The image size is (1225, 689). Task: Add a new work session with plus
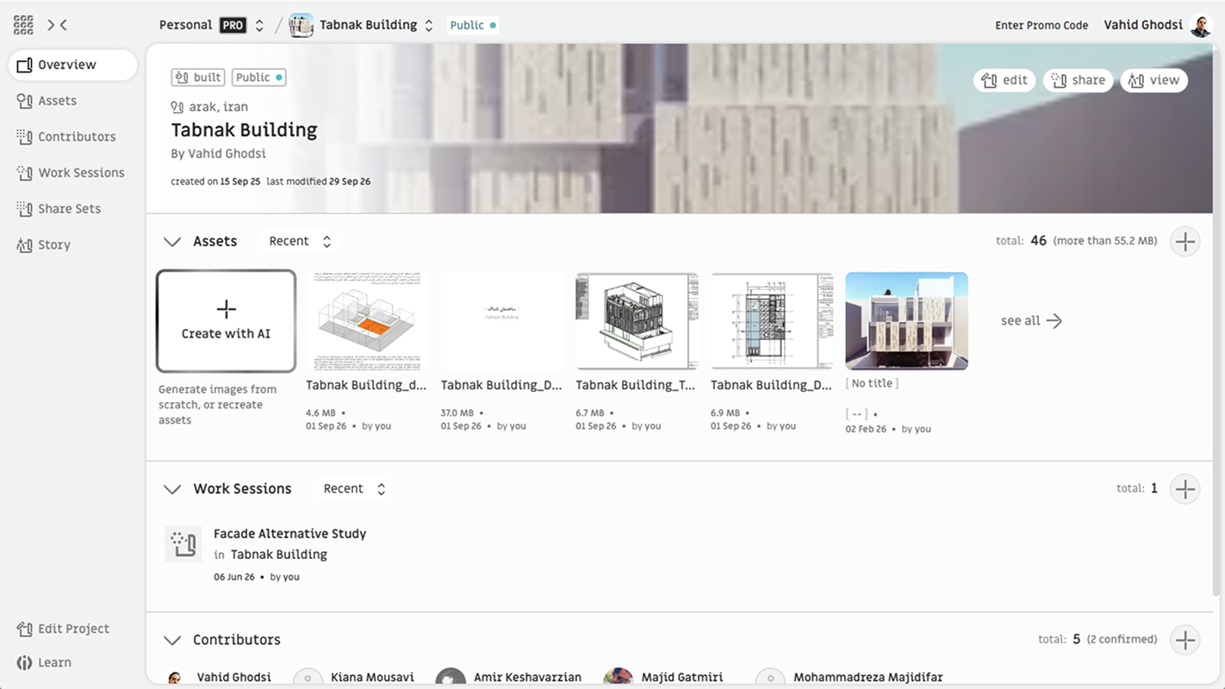[x=1185, y=489]
